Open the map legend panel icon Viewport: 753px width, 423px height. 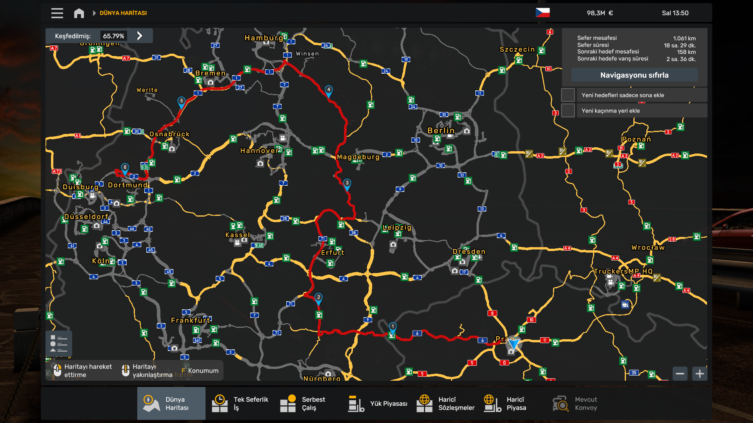point(59,343)
